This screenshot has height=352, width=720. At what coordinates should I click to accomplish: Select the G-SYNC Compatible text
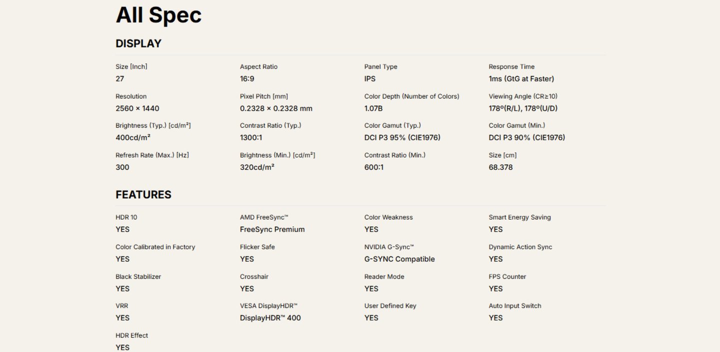pyautogui.click(x=399, y=259)
